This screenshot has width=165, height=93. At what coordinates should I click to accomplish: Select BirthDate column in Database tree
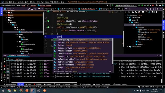tap(143, 37)
